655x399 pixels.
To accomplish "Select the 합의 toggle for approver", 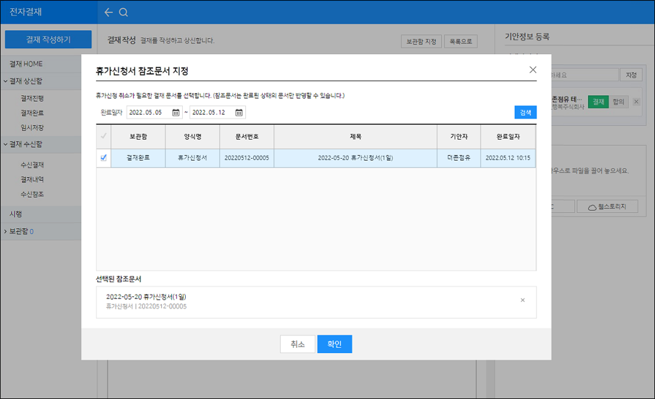I will coord(618,102).
